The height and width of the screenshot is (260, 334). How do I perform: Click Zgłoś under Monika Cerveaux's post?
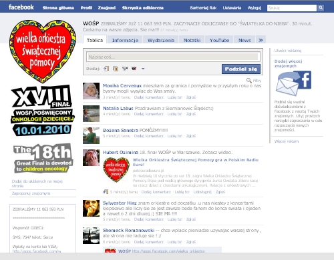191,97
